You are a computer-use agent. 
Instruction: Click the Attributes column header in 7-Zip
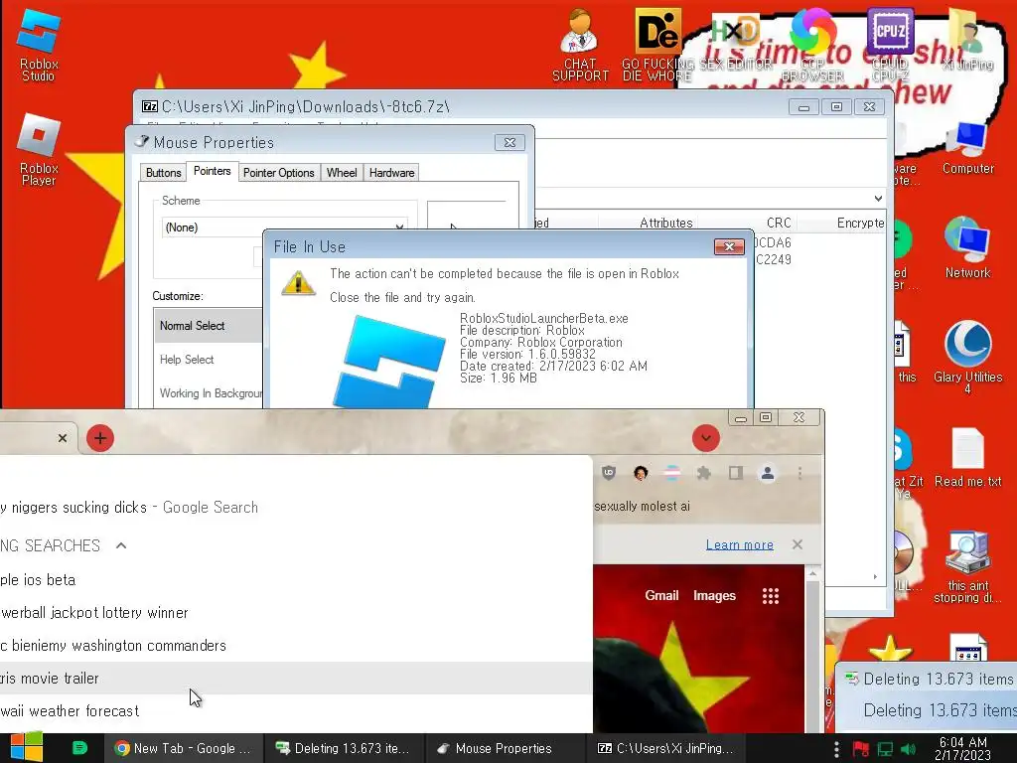pos(665,223)
